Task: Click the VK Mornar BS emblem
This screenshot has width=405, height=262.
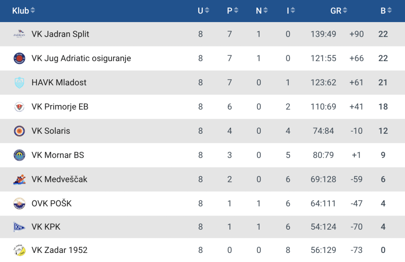Action: (x=19, y=155)
